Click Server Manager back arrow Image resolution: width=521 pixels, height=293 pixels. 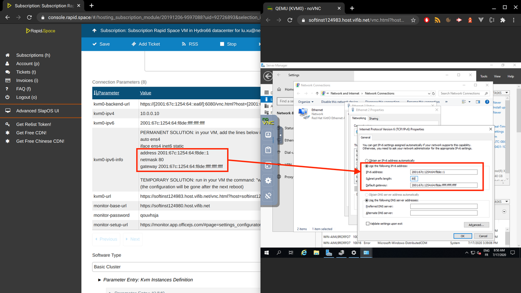(x=268, y=76)
